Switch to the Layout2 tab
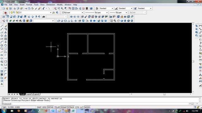This screenshot has width=202, height=113. 37,94
